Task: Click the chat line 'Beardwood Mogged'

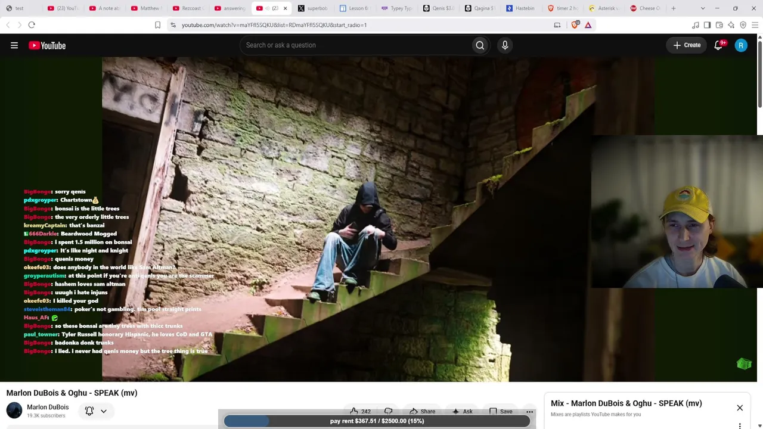Action: (88, 234)
